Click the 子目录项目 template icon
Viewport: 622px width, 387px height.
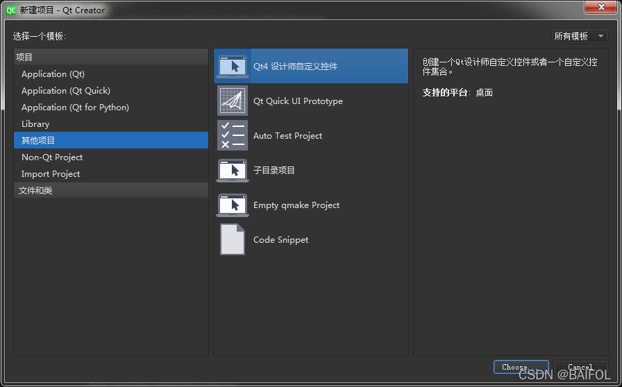[x=233, y=170]
